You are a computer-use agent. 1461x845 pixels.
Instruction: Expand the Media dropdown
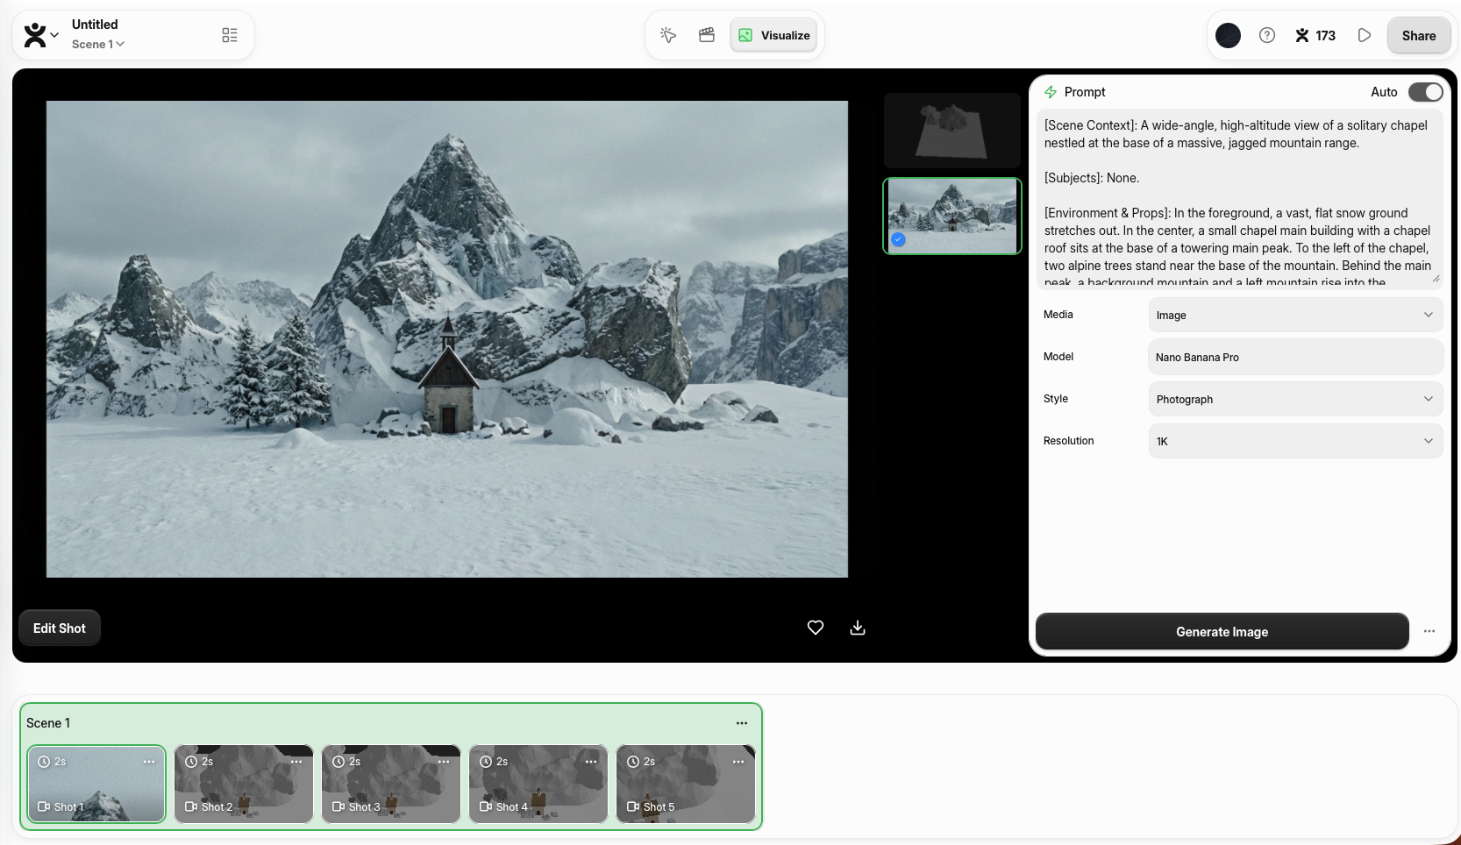tap(1294, 315)
